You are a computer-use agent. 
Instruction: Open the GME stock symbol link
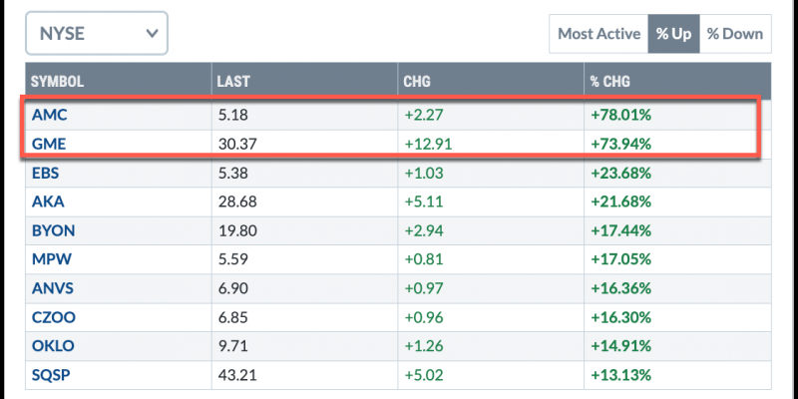point(49,145)
